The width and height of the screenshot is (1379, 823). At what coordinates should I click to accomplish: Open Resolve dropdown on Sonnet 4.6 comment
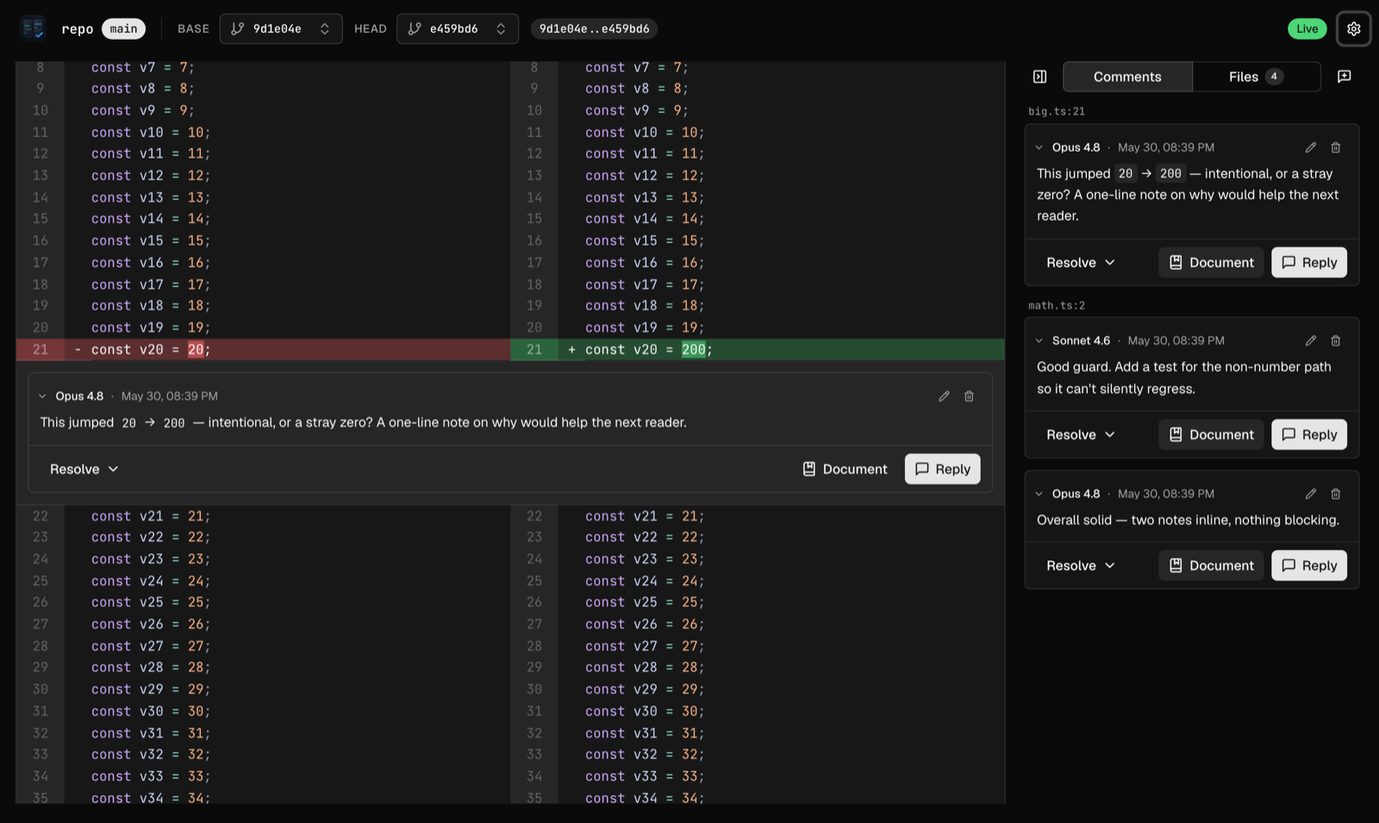(1080, 435)
